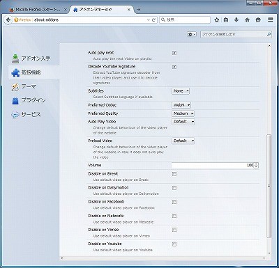Open the サービス (Services) section
279x268 pixels.
tap(33, 114)
